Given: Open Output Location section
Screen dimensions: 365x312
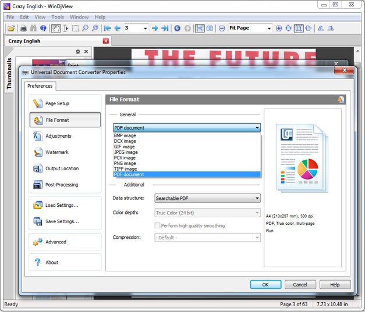Looking at the screenshot, I should pyautogui.click(x=65, y=168).
